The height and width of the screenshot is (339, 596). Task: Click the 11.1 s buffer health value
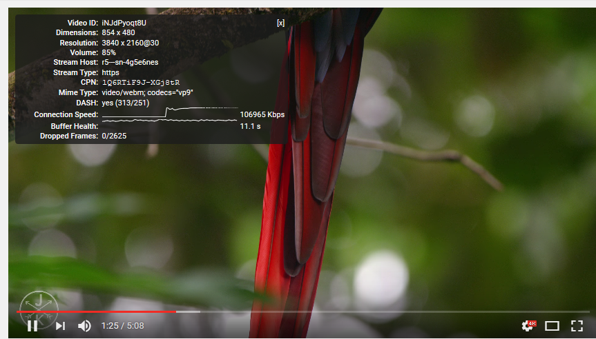(x=250, y=126)
